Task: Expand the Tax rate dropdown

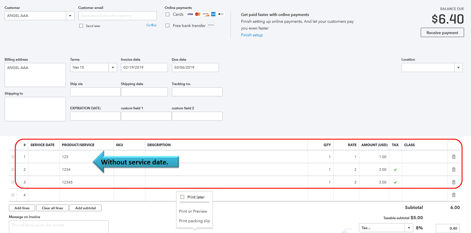Action: coord(409,228)
